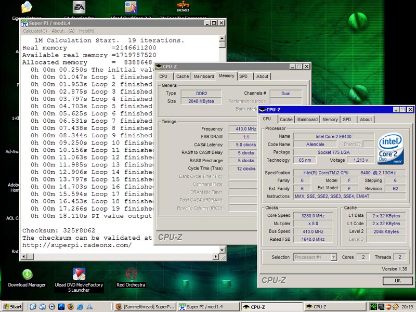Open the Red Orchestra desktop shortcut
The width and height of the screenshot is (416, 312).
pyautogui.click(x=131, y=274)
